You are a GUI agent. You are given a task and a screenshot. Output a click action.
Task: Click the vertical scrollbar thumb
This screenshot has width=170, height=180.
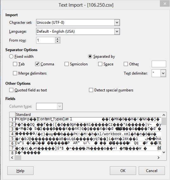pos(164,121)
